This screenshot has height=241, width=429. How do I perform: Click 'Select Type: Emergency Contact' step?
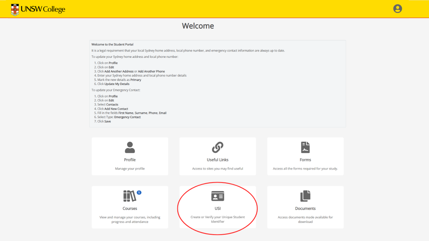[x=119, y=117]
